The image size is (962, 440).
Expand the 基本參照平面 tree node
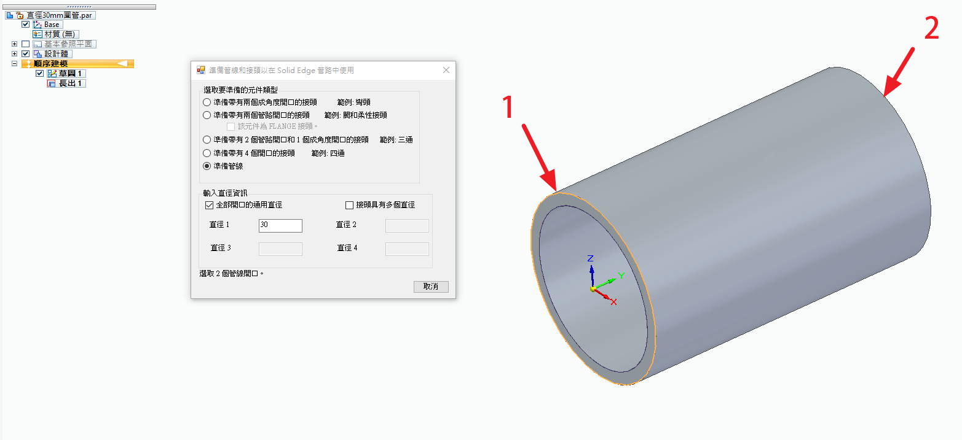14,44
